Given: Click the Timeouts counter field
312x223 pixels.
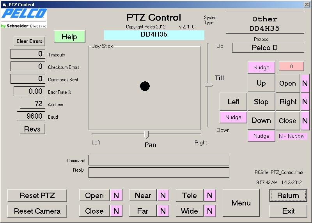Looking at the screenshot, I should (28, 54).
